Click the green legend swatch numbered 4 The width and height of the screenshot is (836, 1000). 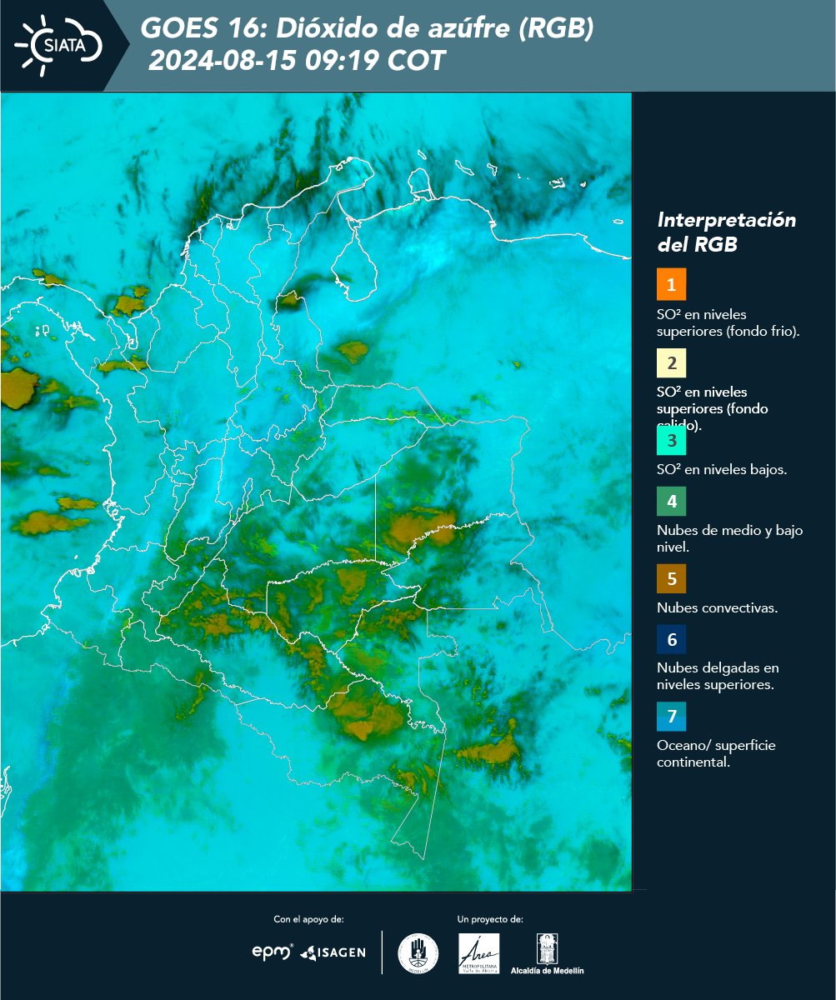(x=671, y=502)
